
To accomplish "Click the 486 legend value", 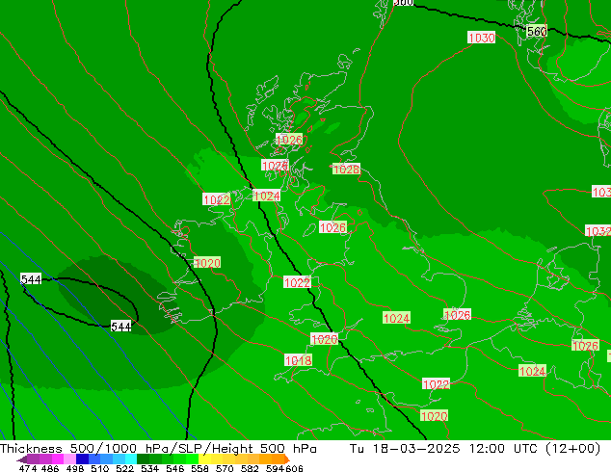I will 50,468.
